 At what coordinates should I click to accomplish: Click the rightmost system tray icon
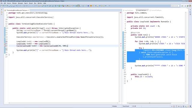pos(190,106)
